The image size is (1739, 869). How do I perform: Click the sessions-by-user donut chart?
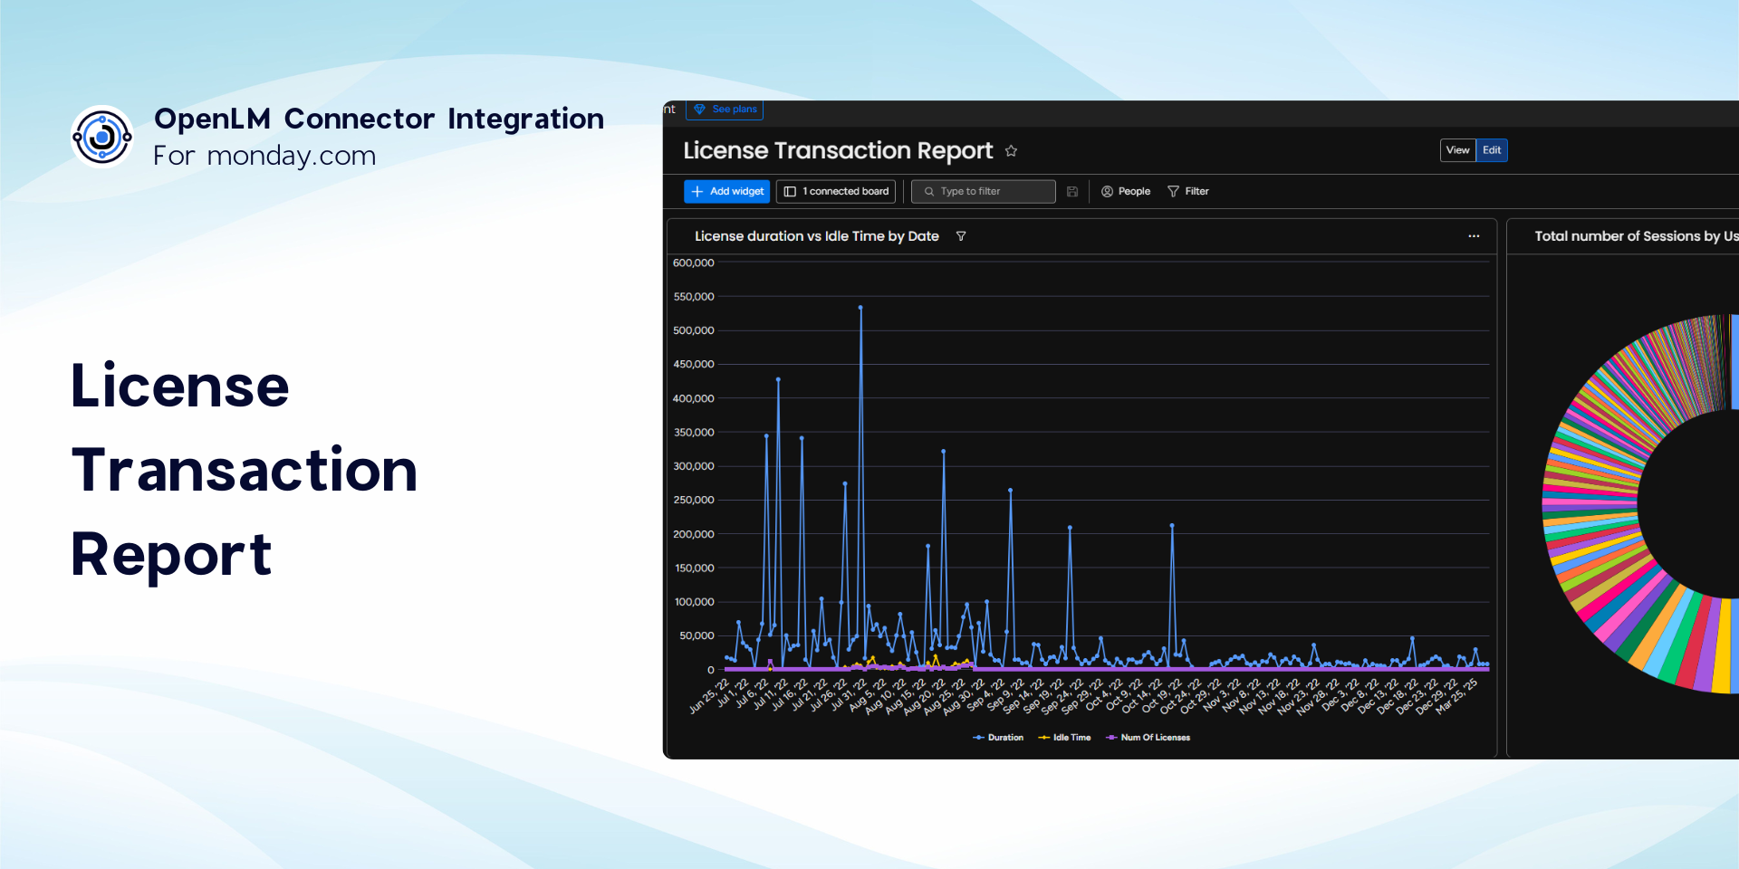tap(1640, 503)
